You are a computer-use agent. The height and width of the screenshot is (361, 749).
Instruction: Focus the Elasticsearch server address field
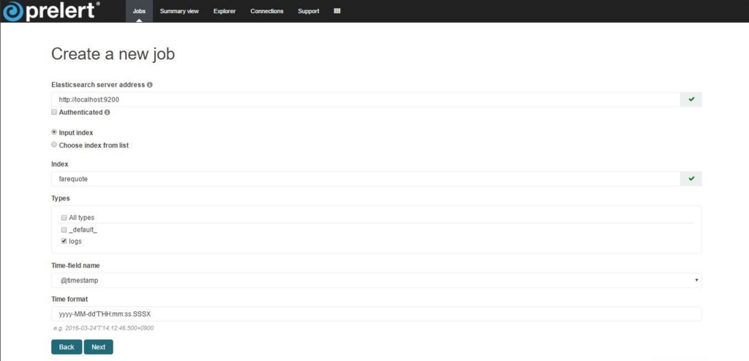tap(366, 99)
